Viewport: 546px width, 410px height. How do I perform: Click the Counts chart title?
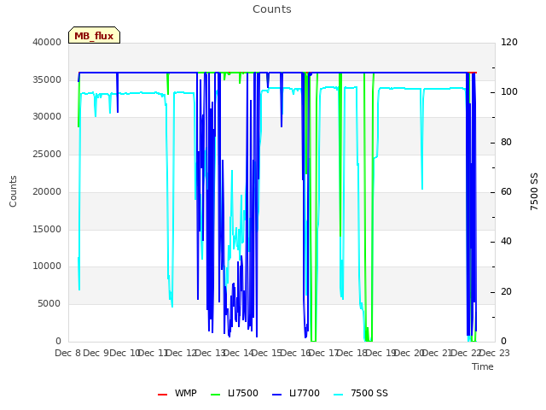click(x=272, y=9)
